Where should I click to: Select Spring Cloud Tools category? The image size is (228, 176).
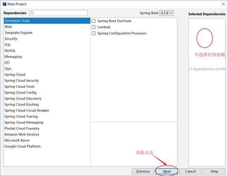[x=47, y=86]
